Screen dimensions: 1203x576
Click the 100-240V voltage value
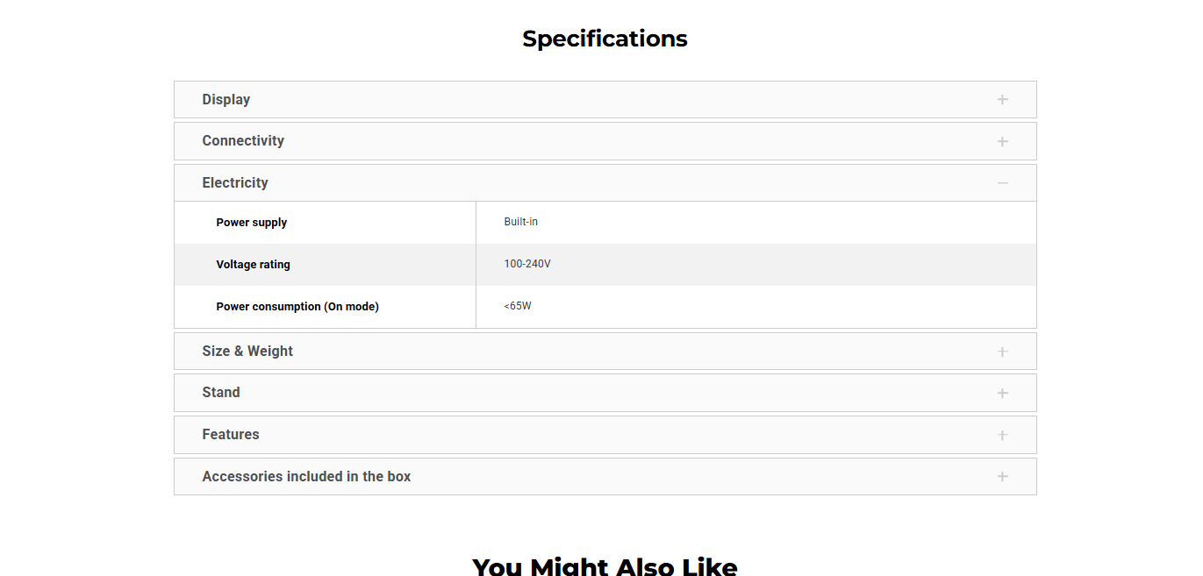tap(527, 264)
